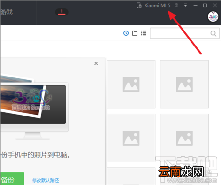Screen dimensions: 221x185
Task: Click the magnifier search icon
Action: [x=213, y=33]
